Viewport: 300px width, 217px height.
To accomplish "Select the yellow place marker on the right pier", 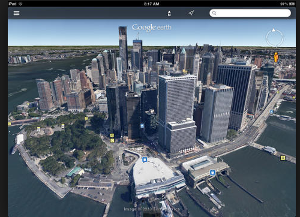I will coord(283,158).
